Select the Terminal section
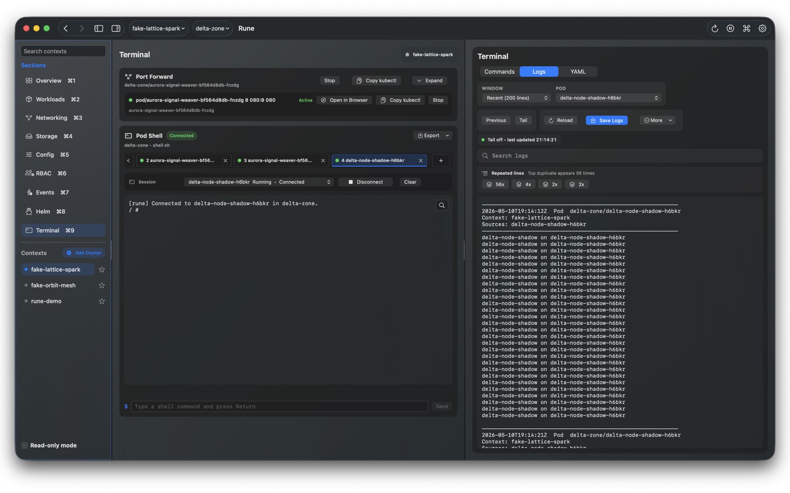790x493 pixels. [63, 231]
